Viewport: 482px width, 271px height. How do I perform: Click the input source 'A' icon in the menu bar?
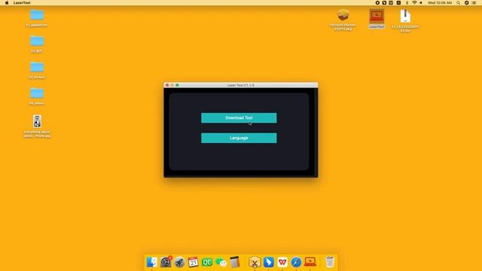click(398, 3)
